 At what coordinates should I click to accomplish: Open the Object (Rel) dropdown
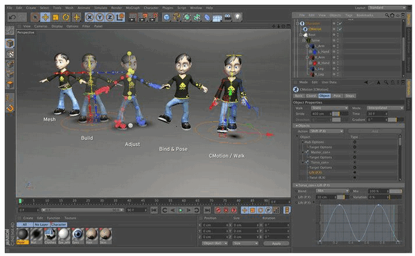214,244
